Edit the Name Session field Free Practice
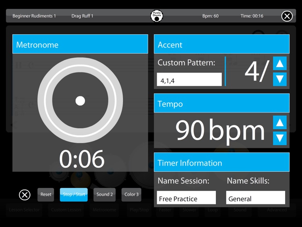The height and width of the screenshot is (227, 302). tap(186, 198)
